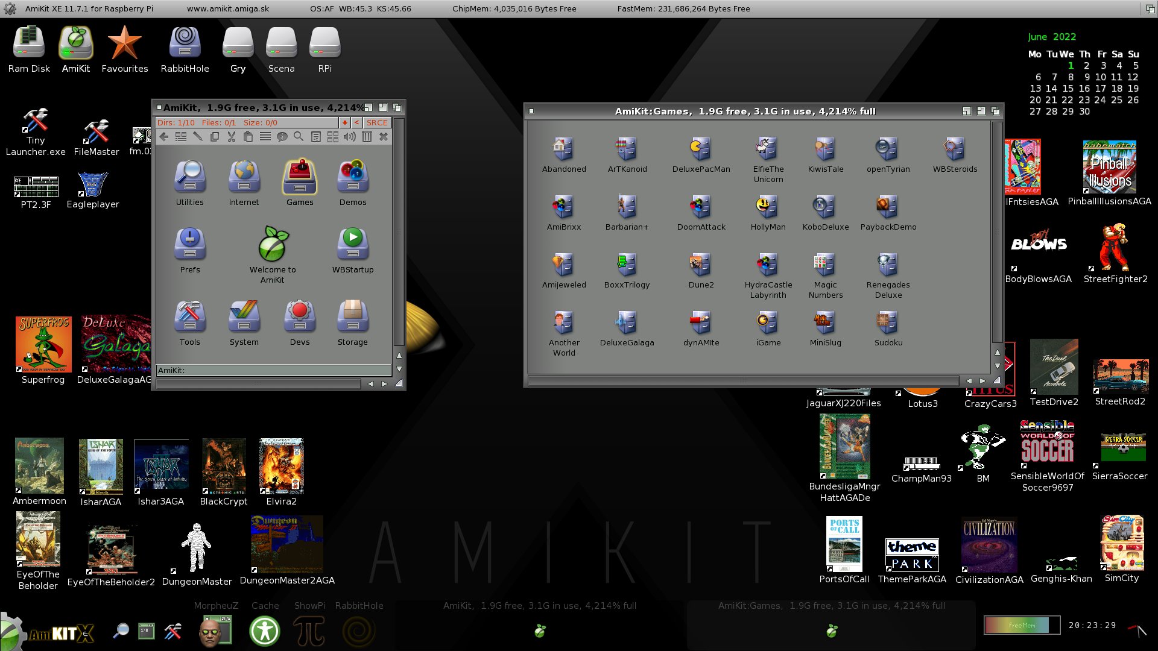The width and height of the screenshot is (1158, 651).
Task: Click the info bubble icon in the toolbar
Action: click(282, 137)
